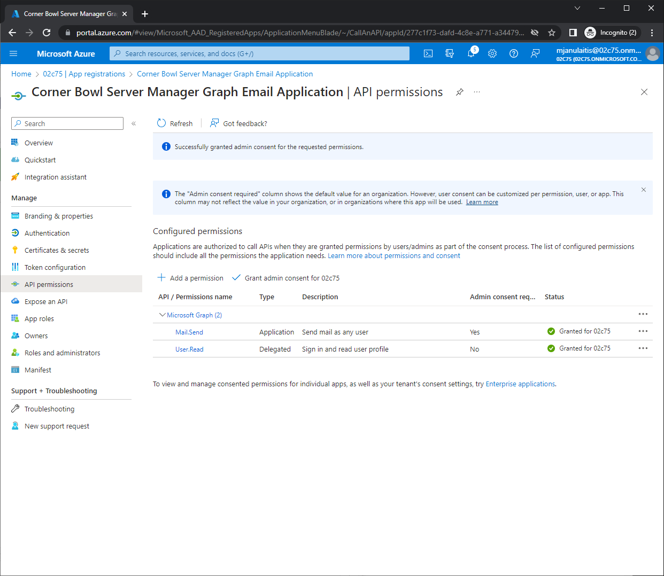Select Authentication in the Manage menu
This screenshot has width=664, height=576.
[x=47, y=233]
